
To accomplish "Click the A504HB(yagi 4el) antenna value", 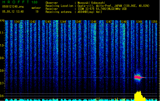I will [90, 12].
